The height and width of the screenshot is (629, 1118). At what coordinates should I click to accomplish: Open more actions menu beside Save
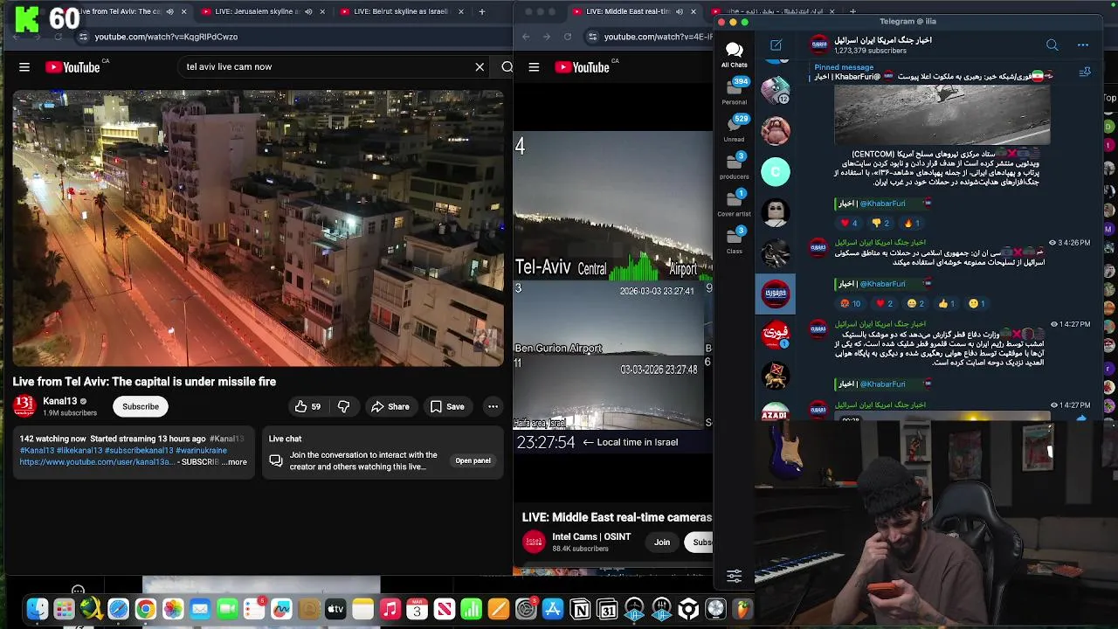493,406
